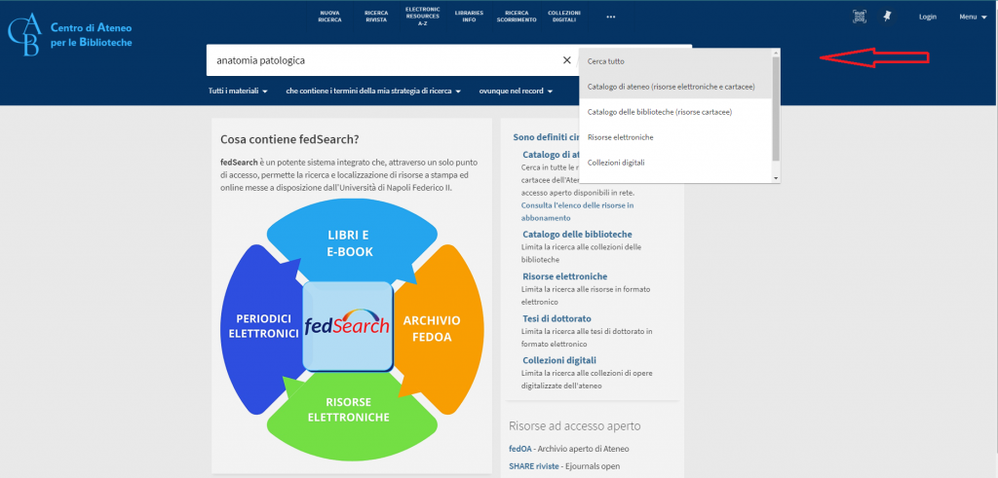This screenshot has width=998, height=478.
Task: Click the pin favorites icon
Action: tap(887, 17)
